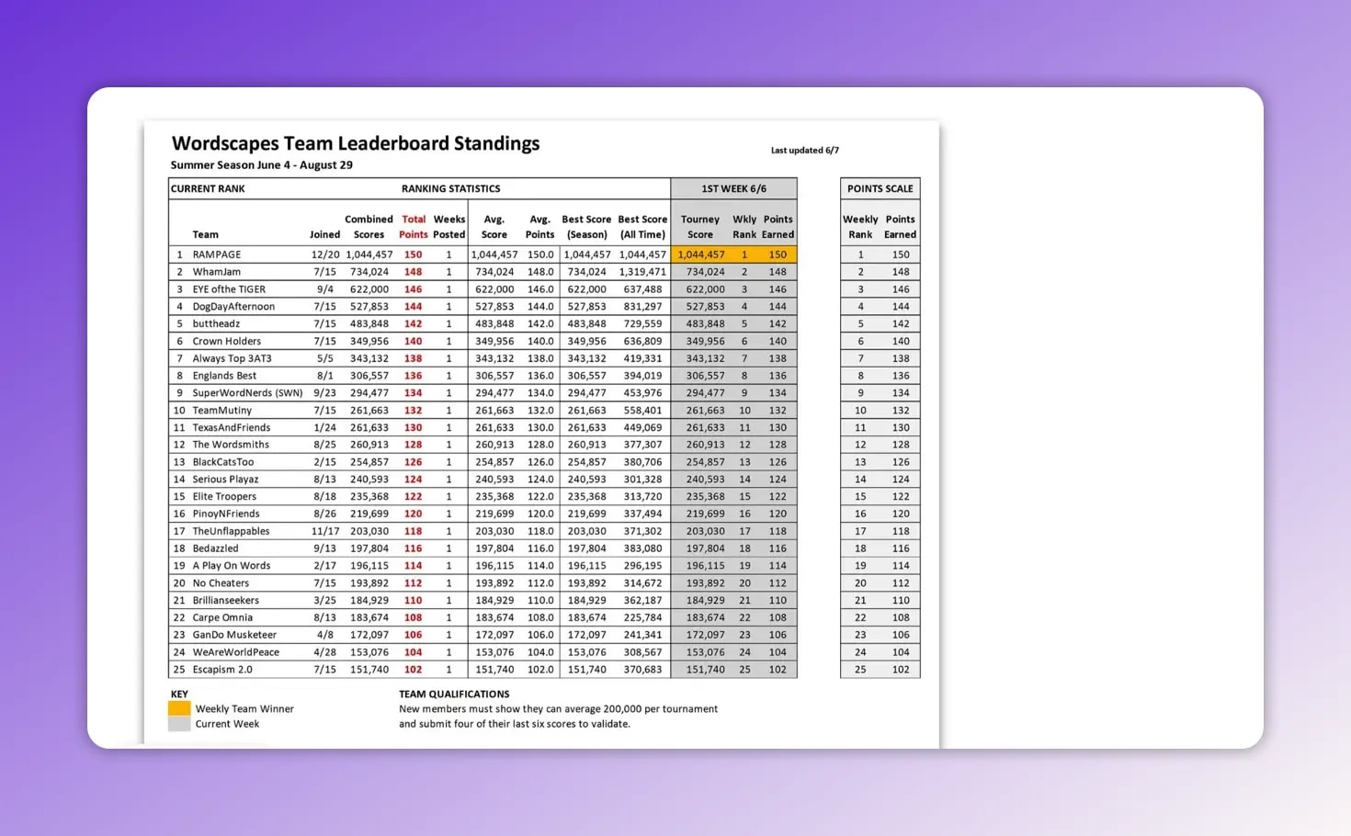Screen dimensions: 1351x836
Task: Click the red 'Total Points' column header
Action: click(x=414, y=227)
